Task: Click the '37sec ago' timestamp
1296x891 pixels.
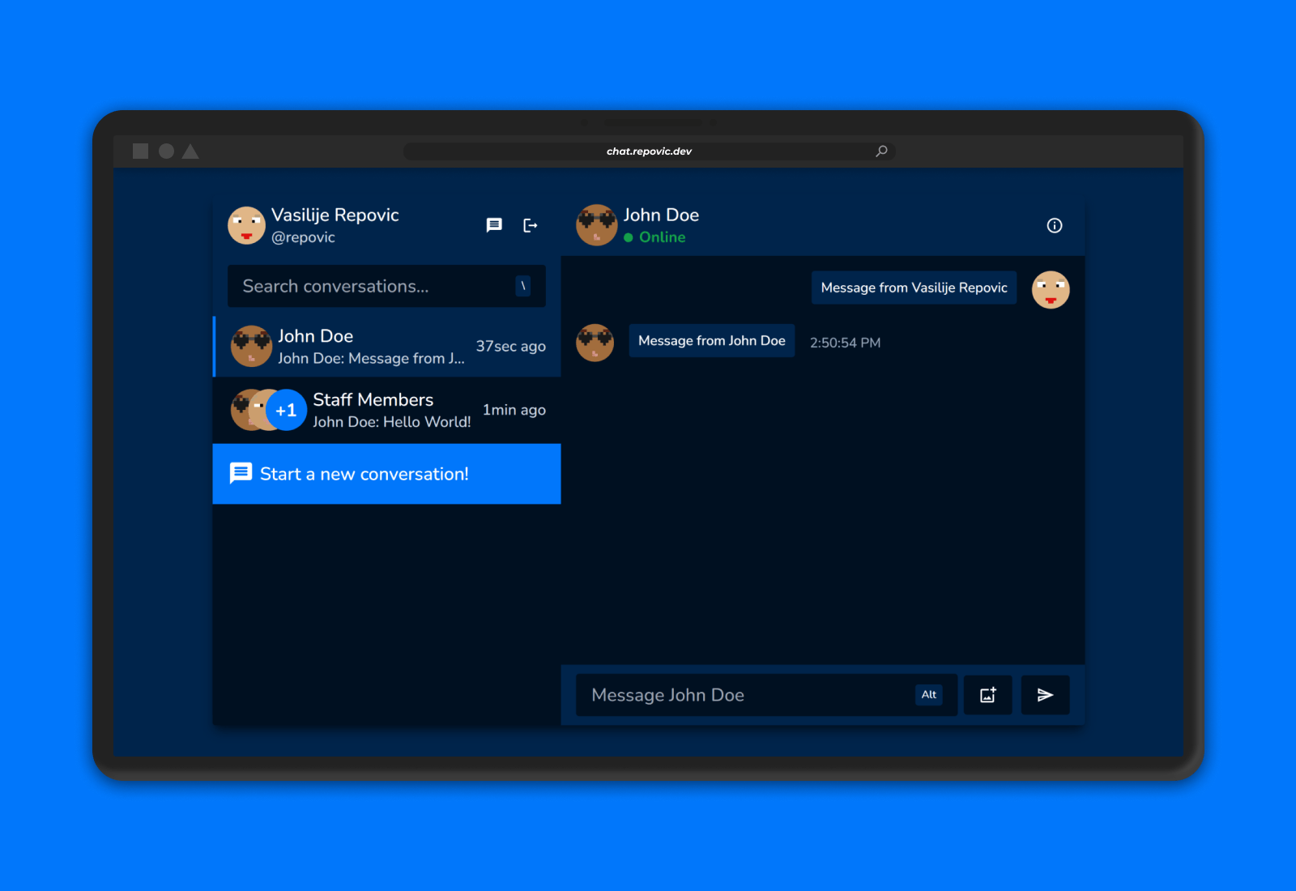Action: click(510, 347)
